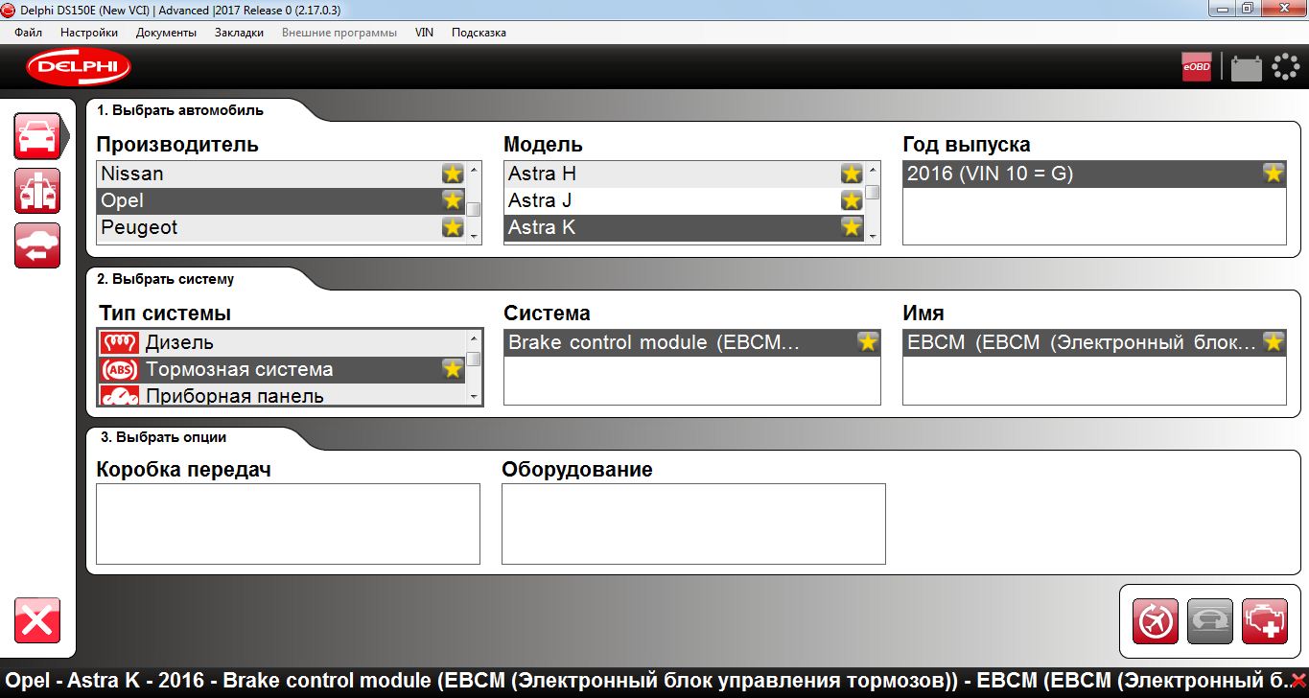Click the model list scrollbar thumb

pyautogui.click(x=873, y=192)
